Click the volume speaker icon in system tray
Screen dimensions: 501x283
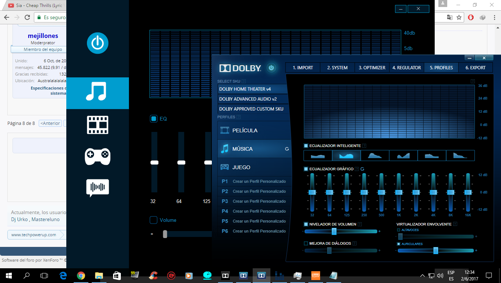point(440,276)
